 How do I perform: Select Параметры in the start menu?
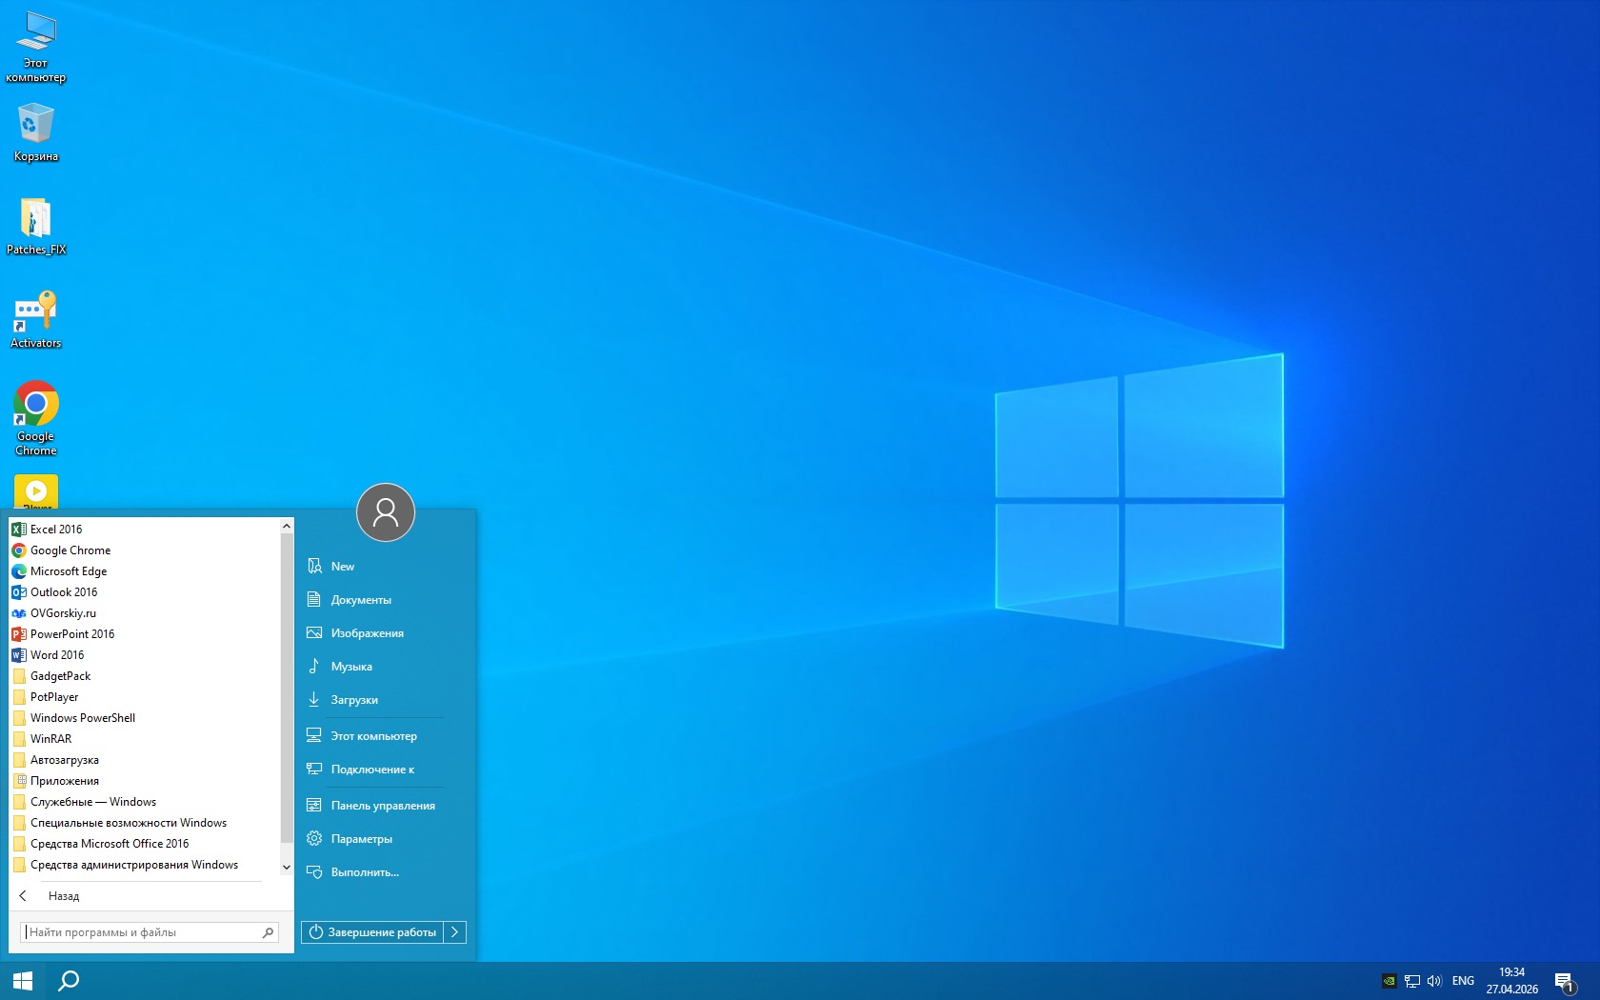click(x=361, y=838)
